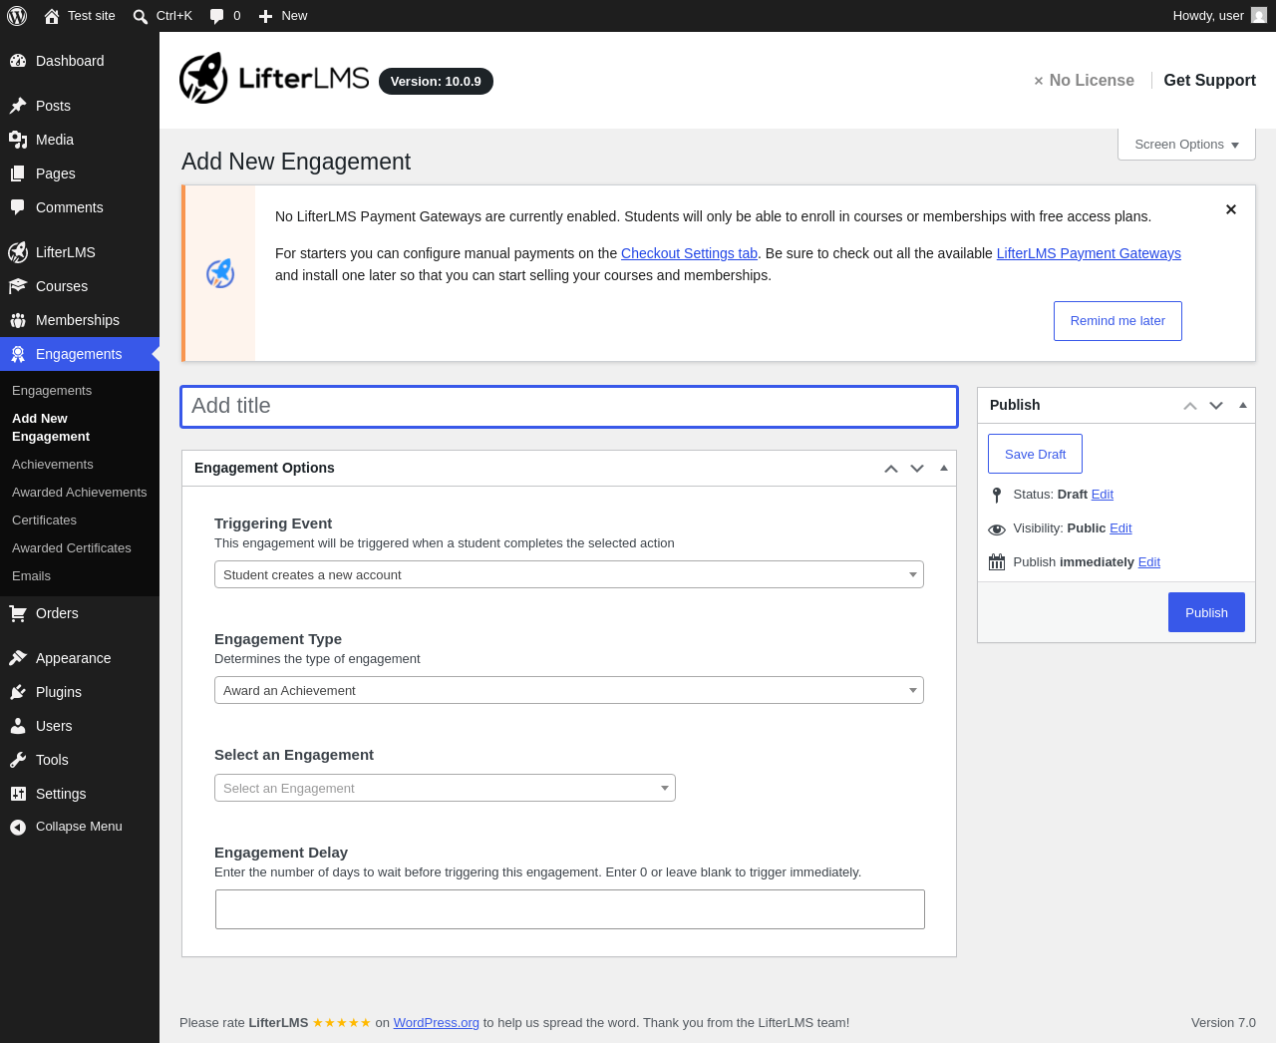This screenshot has height=1043, width=1276.
Task: Click the Visibility eye icon
Action: 997,529
